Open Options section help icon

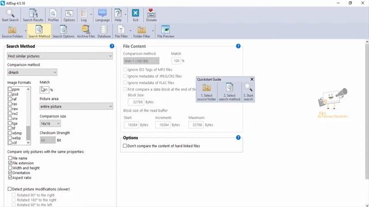click(x=238, y=137)
